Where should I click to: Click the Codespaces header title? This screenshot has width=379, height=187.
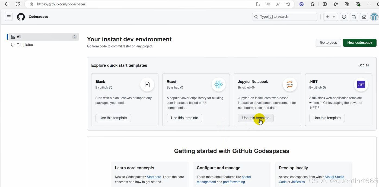(38, 17)
